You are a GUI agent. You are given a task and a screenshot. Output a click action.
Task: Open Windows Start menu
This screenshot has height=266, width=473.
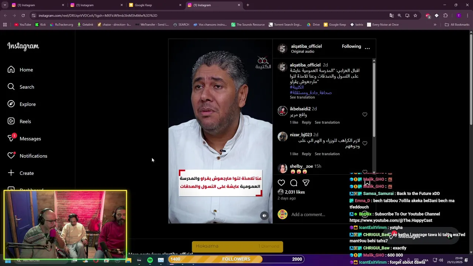pos(7,260)
